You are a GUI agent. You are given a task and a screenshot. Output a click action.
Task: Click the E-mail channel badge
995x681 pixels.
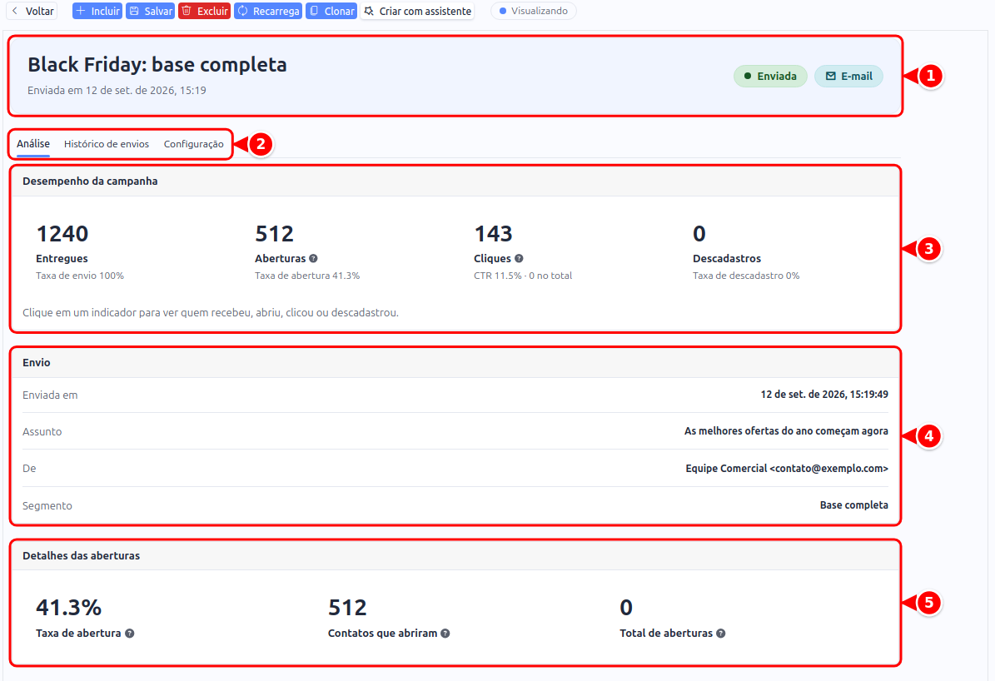point(848,76)
